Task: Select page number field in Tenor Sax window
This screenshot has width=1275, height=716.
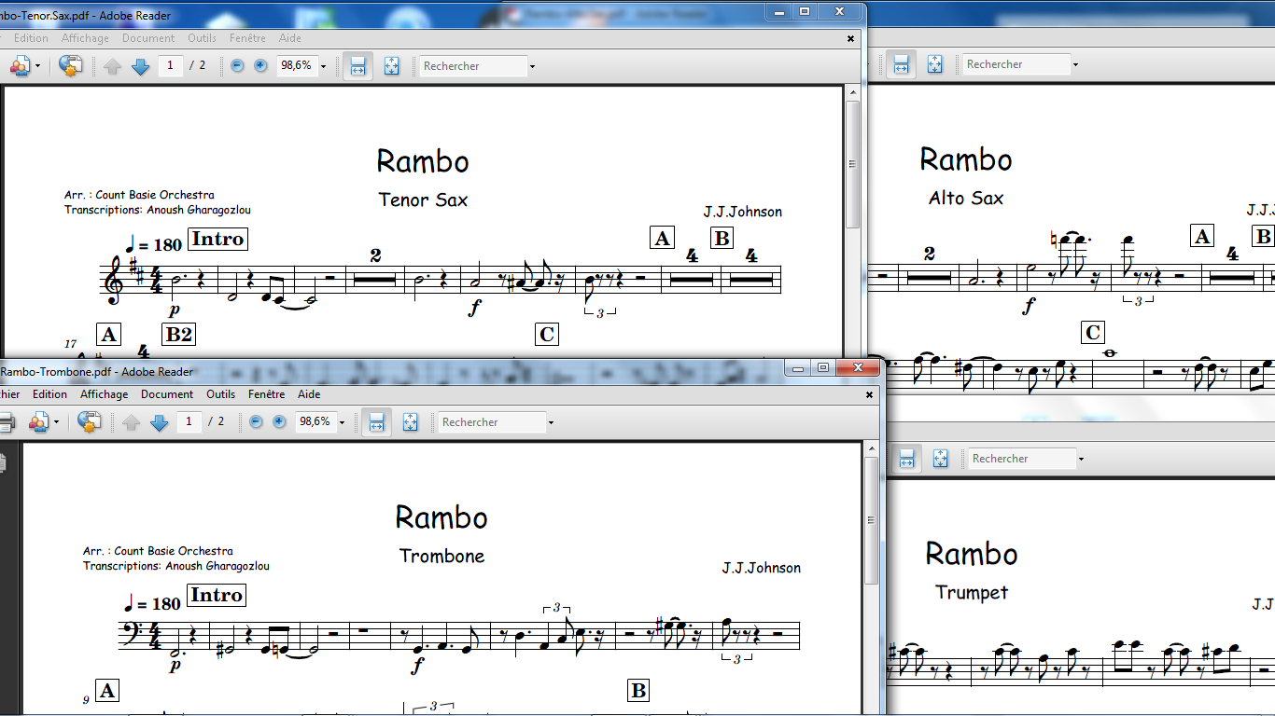Action: [x=171, y=65]
